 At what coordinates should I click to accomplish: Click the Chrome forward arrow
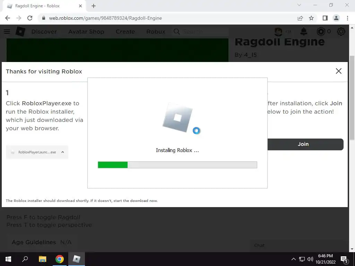(19, 18)
